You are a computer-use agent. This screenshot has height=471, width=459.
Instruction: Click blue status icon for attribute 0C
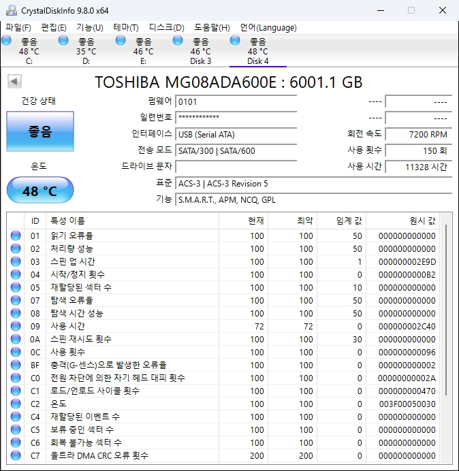point(16,352)
